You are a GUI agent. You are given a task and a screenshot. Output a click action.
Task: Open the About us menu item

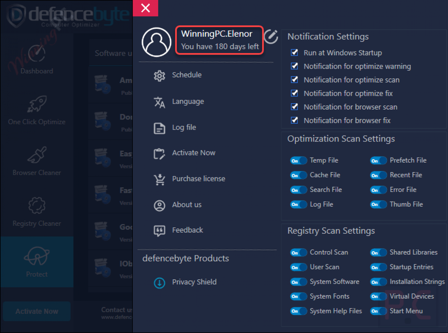(x=187, y=205)
